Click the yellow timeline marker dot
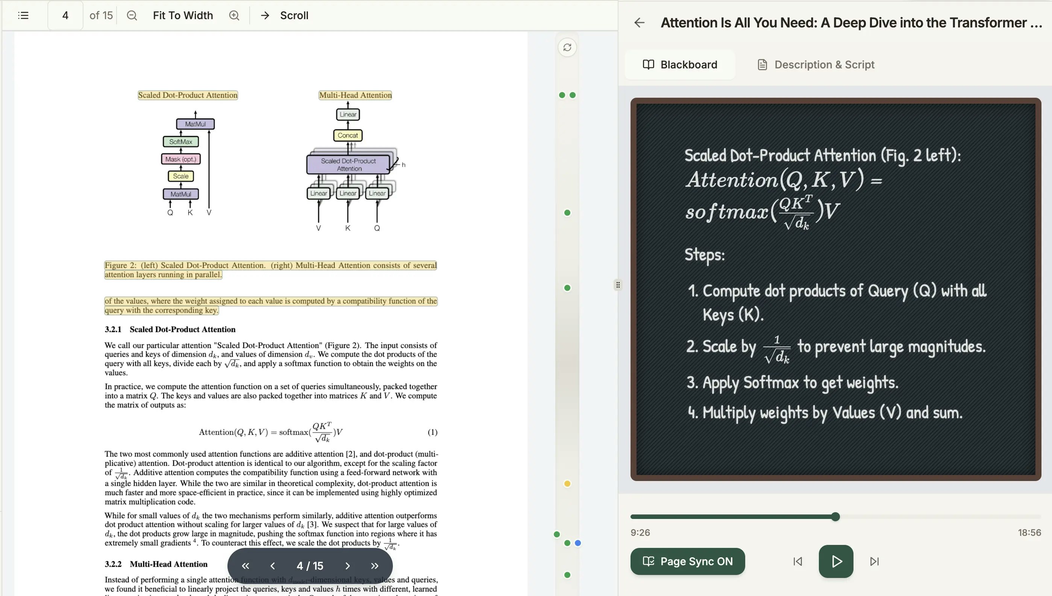Screen dimensions: 1052x596 point(567,484)
